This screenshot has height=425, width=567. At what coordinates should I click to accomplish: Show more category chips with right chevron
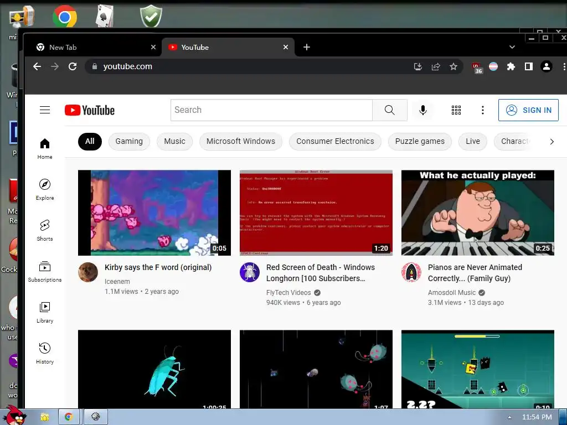tap(552, 142)
